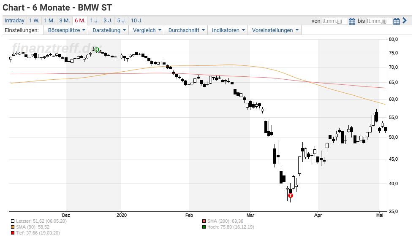Click legend text 'Tief: 37,66 (19.03.20)'
Viewport: 416px width, 240px height.
[x=38, y=233]
